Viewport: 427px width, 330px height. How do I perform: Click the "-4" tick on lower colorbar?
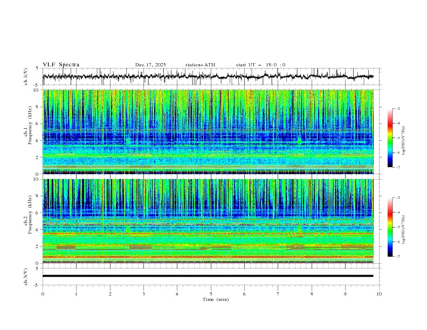(397, 212)
